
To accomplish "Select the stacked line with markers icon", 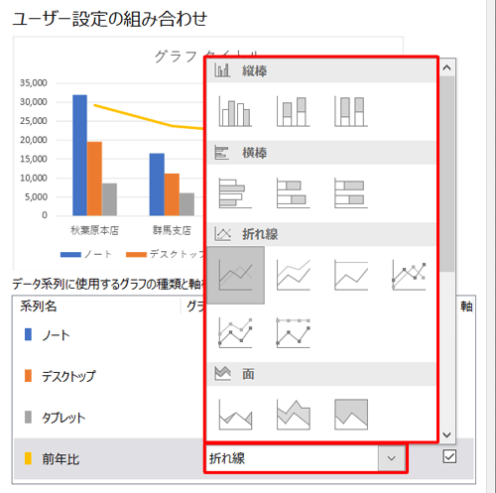I will 235,332.
